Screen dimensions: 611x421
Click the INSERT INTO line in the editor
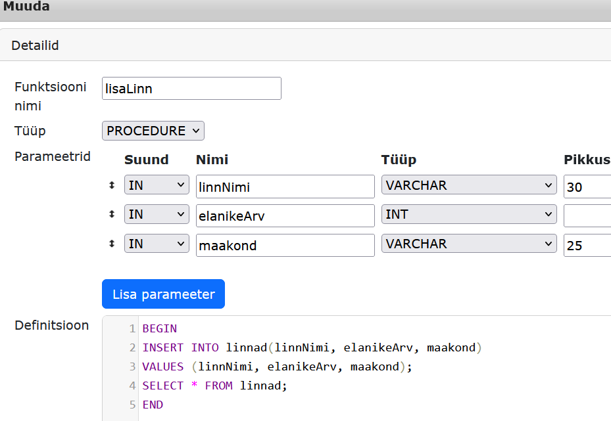[x=312, y=347]
